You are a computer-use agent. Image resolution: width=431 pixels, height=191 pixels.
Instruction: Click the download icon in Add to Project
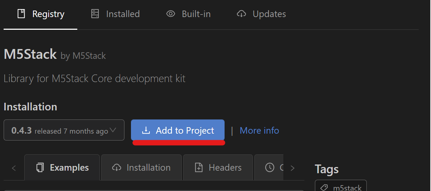146,130
